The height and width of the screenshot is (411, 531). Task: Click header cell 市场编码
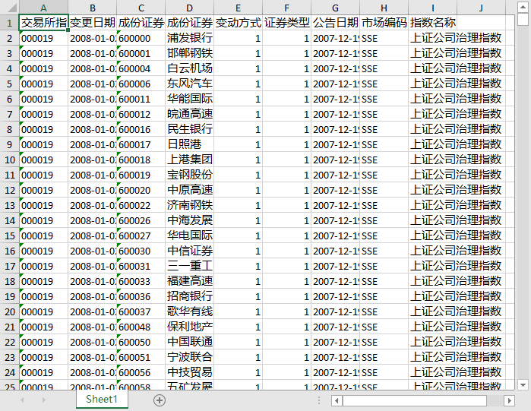[x=384, y=23]
